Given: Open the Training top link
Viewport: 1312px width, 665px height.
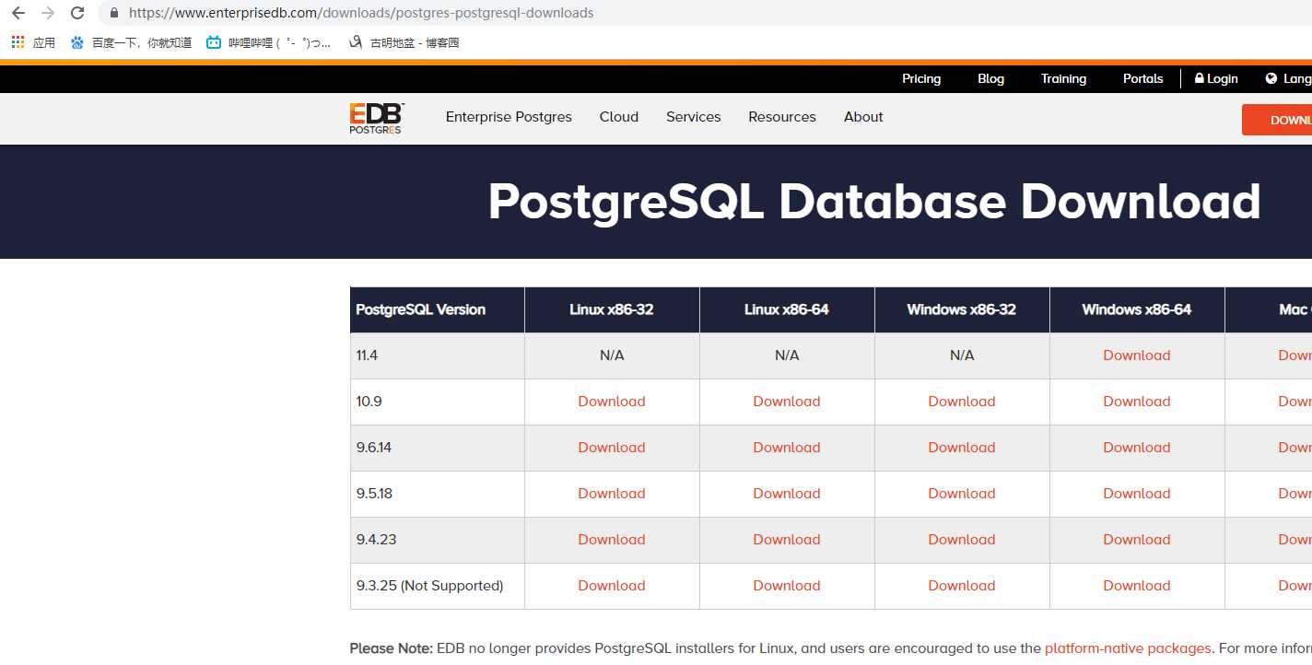Looking at the screenshot, I should [x=1063, y=78].
